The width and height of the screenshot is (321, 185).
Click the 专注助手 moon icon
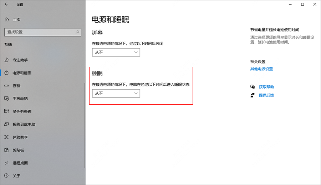pyautogui.click(x=6, y=60)
